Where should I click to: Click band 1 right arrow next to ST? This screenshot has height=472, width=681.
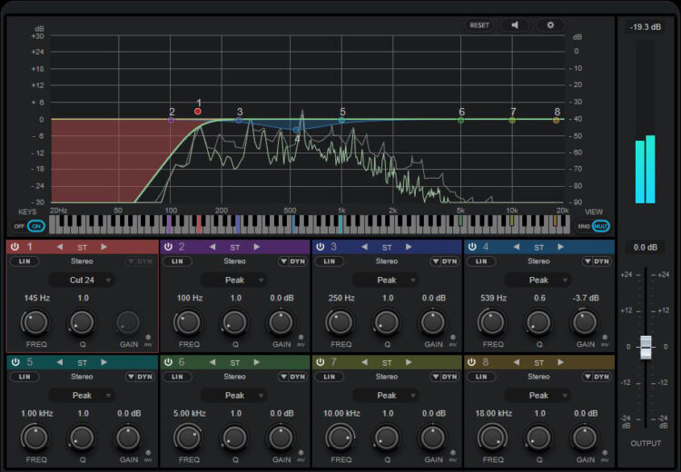(104, 247)
